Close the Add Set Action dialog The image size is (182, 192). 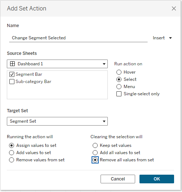[x=174, y=9]
